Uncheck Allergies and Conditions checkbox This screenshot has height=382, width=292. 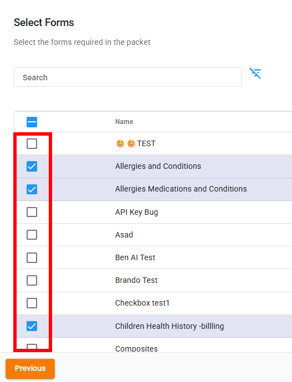(x=32, y=167)
